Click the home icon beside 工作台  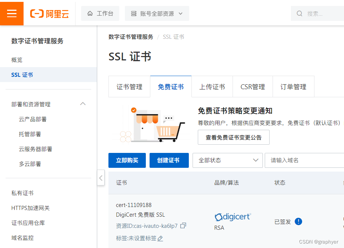[x=90, y=13]
